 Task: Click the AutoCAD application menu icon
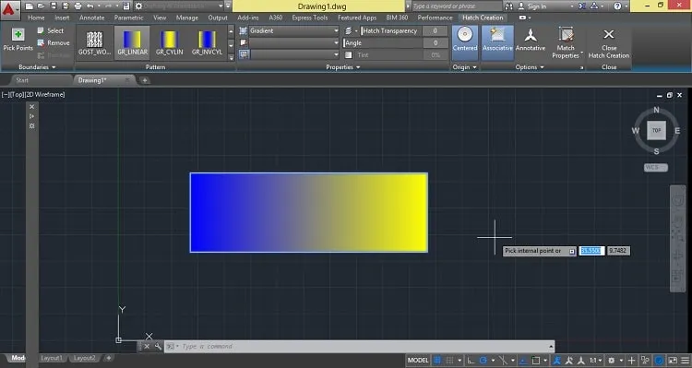[9, 7]
